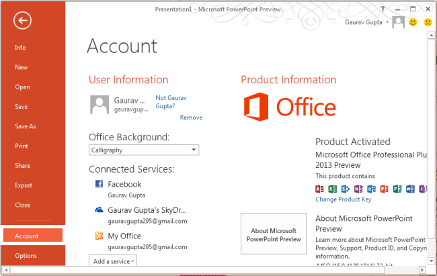Click vertical scrollbar down arrow
Screen dimensions: 437x276
431,261
